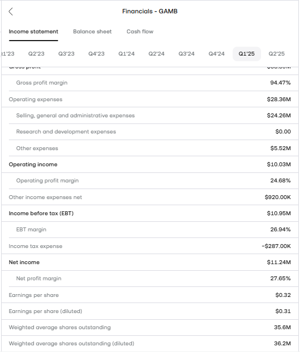Select the Q2'23 quarter

coord(36,53)
